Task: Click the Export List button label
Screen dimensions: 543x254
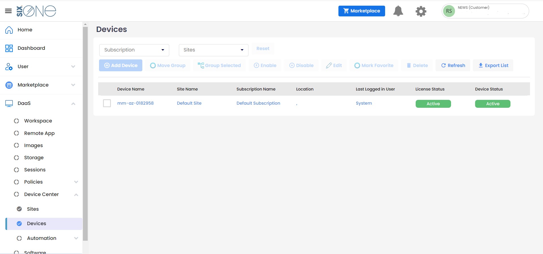Action: pos(496,65)
